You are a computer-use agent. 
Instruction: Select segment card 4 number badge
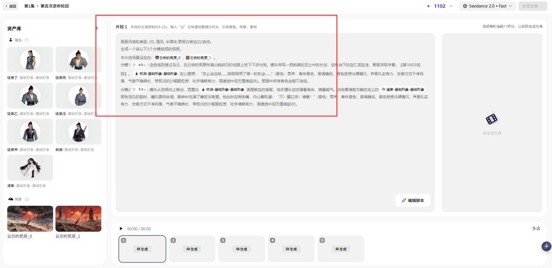[x=272, y=240]
